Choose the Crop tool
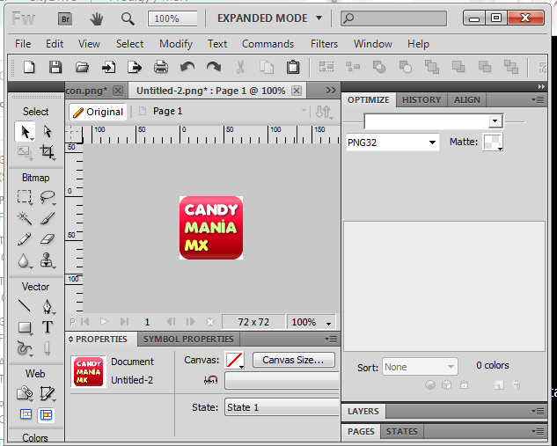Screen dimensions: 557x446 point(48,152)
